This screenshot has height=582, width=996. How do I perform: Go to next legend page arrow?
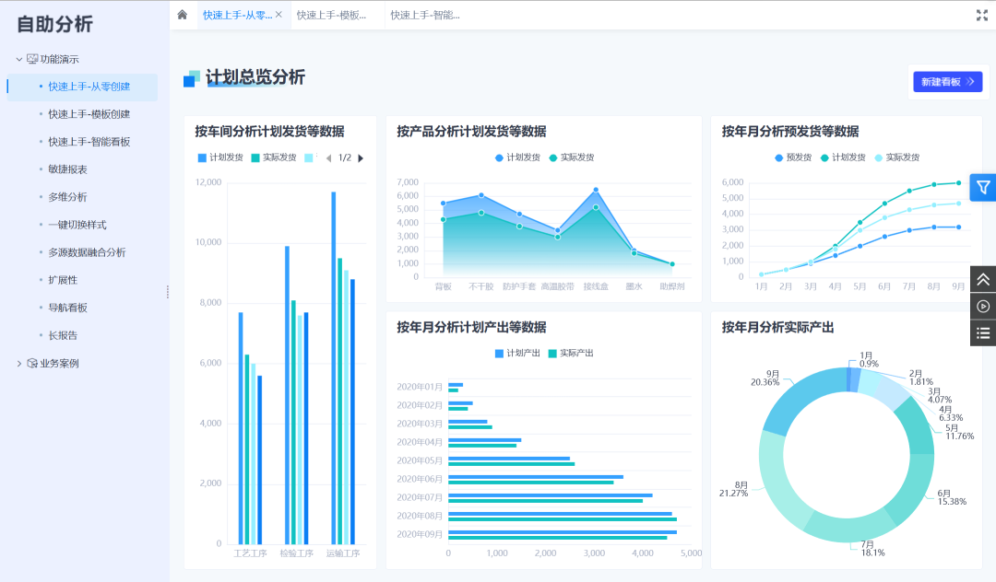361,157
